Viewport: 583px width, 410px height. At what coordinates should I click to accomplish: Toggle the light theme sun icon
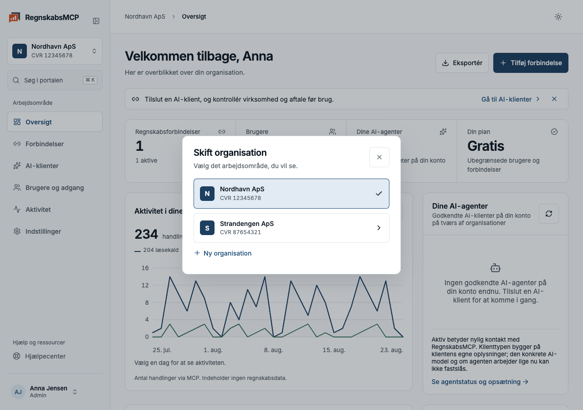point(558,17)
